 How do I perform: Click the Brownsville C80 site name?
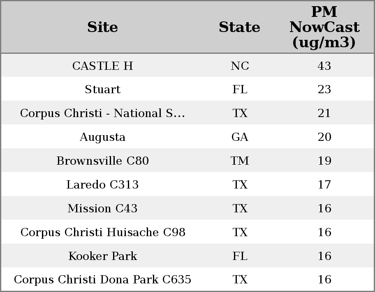(102, 161)
